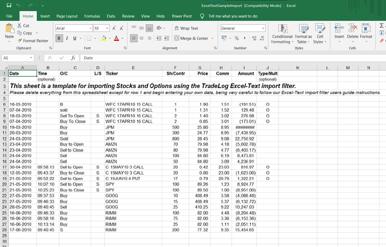Switch to the Formulas ribbon tab

click(x=92, y=16)
